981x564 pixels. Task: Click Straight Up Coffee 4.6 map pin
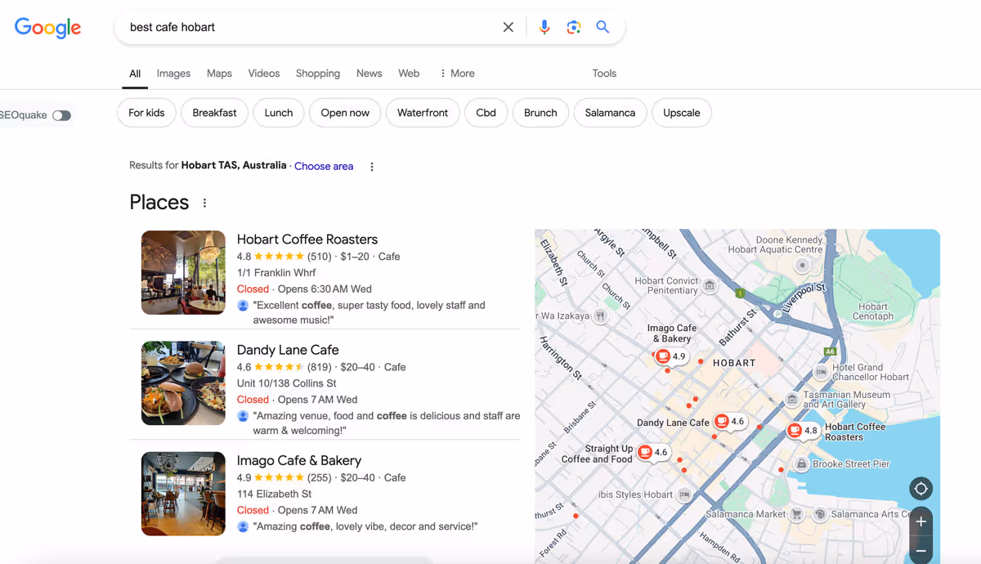coord(652,452)
